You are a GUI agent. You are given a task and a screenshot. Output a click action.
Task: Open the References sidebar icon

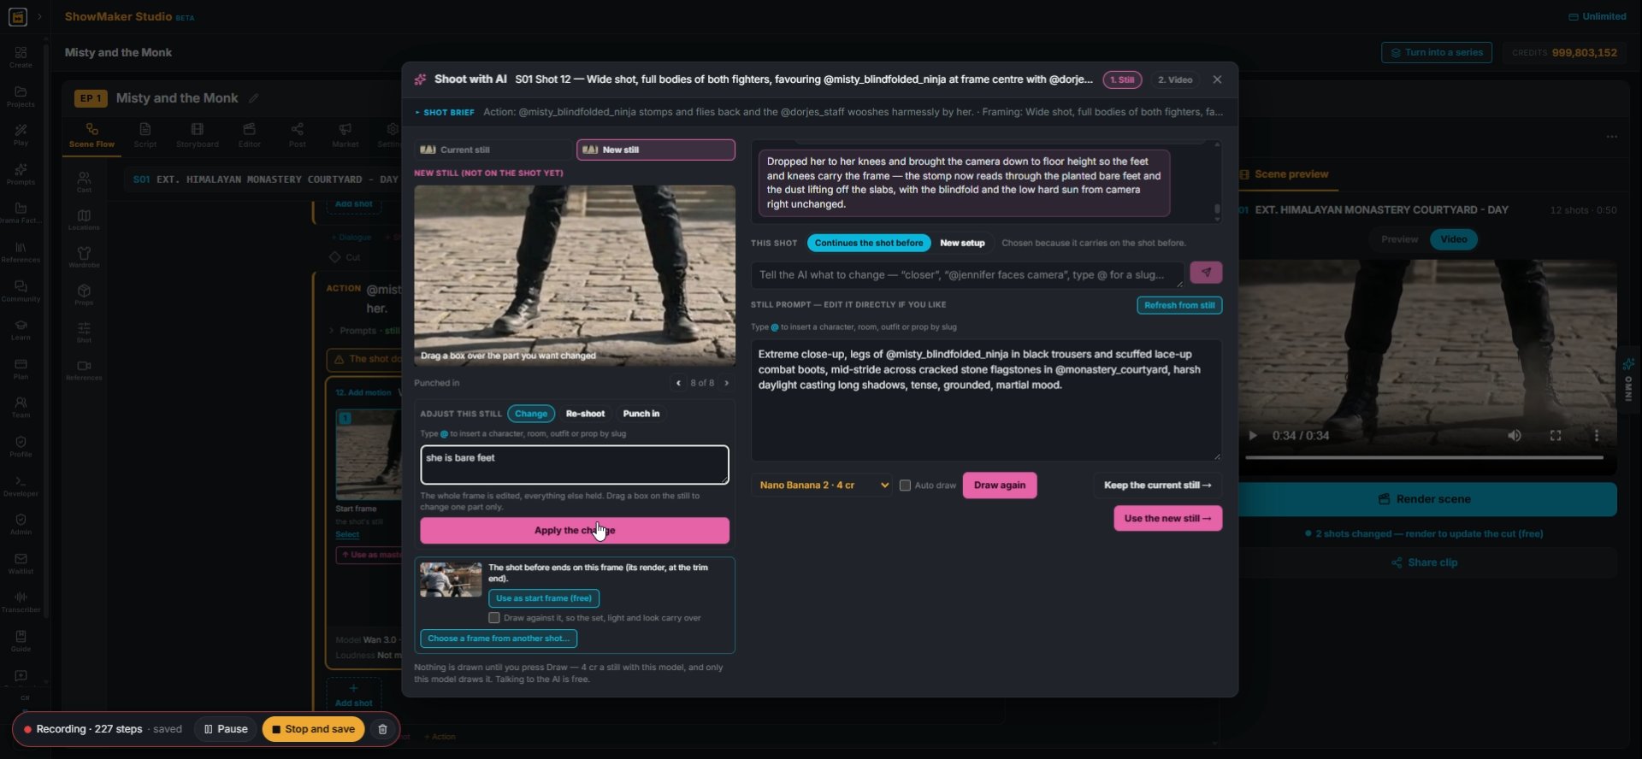21,252
